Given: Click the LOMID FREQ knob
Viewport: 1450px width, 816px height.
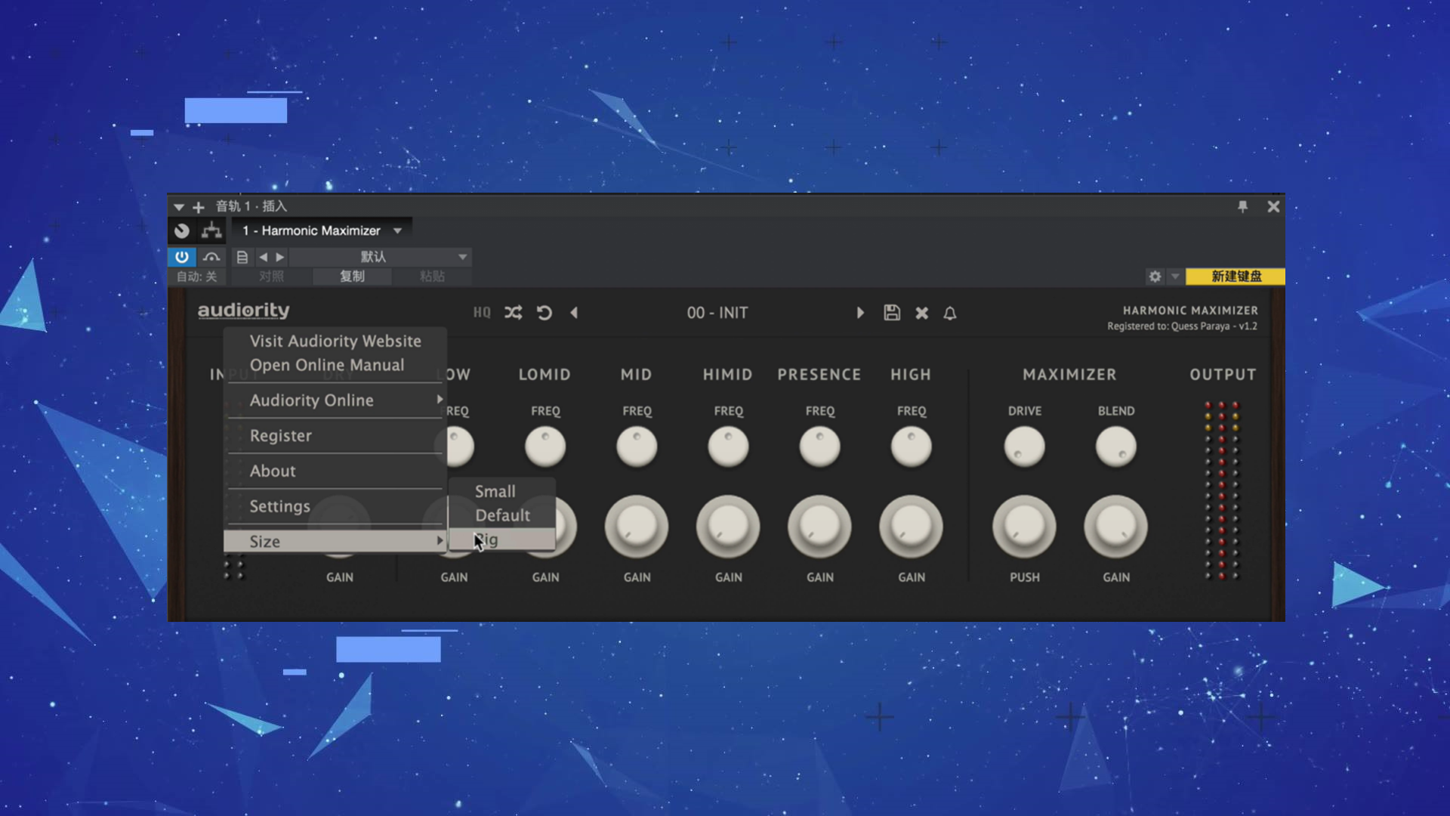Looking at the screenshot, I should point(545,446).
